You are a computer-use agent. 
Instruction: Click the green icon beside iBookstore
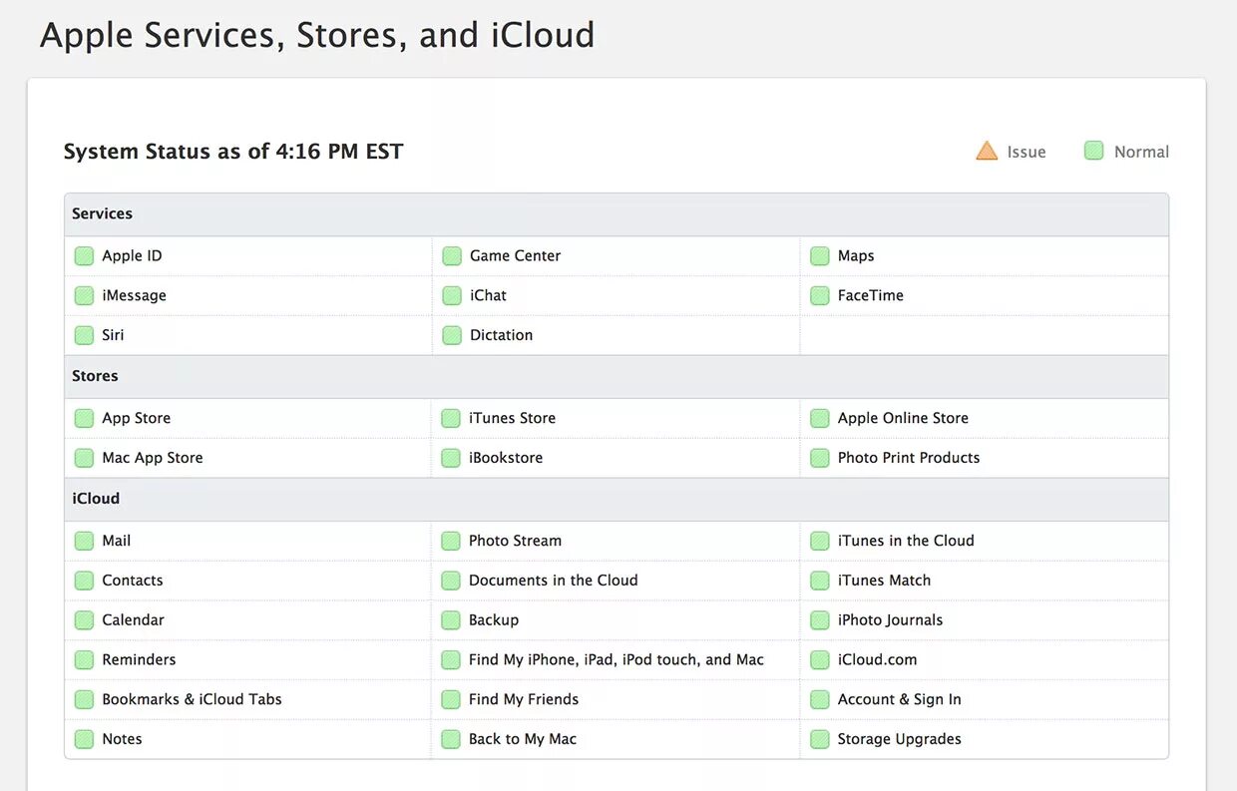click(451, 459)
